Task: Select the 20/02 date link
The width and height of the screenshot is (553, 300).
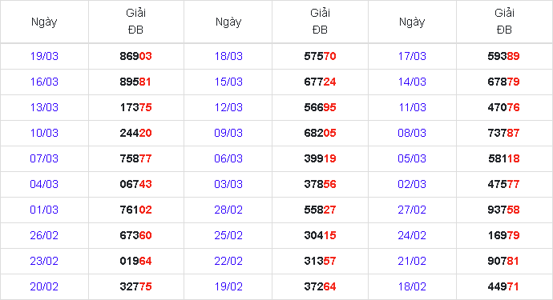Action: coord(44,286)
